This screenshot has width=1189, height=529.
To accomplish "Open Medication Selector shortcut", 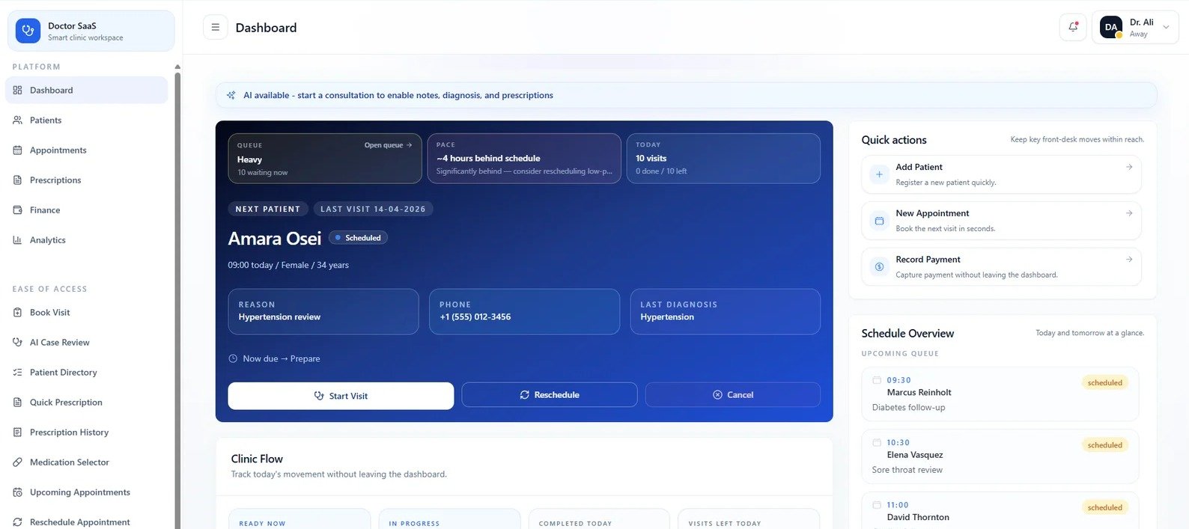I will click(x=87, y=462).
